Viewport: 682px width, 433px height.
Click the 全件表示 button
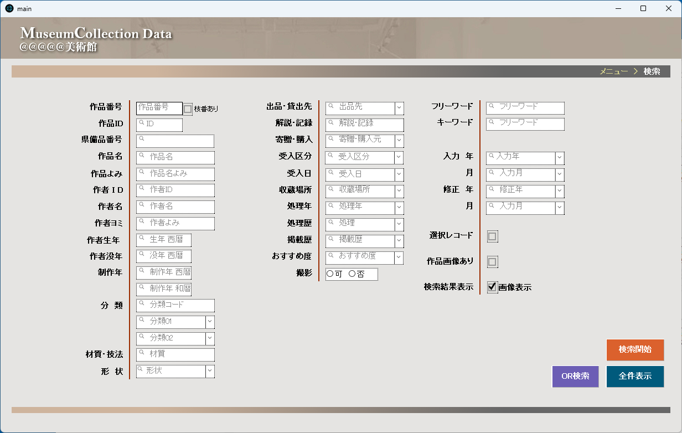(x=635, y=377)
